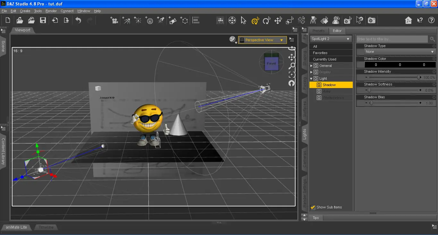Image resolution: width=438 pixels, height=235 pixels.
Task: Expand the General property group
Action: (x=311, y=66)
